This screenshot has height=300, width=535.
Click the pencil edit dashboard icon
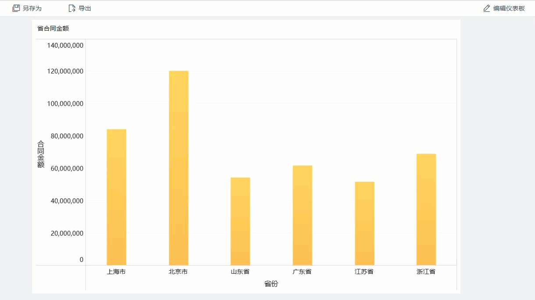click(486, 8)
